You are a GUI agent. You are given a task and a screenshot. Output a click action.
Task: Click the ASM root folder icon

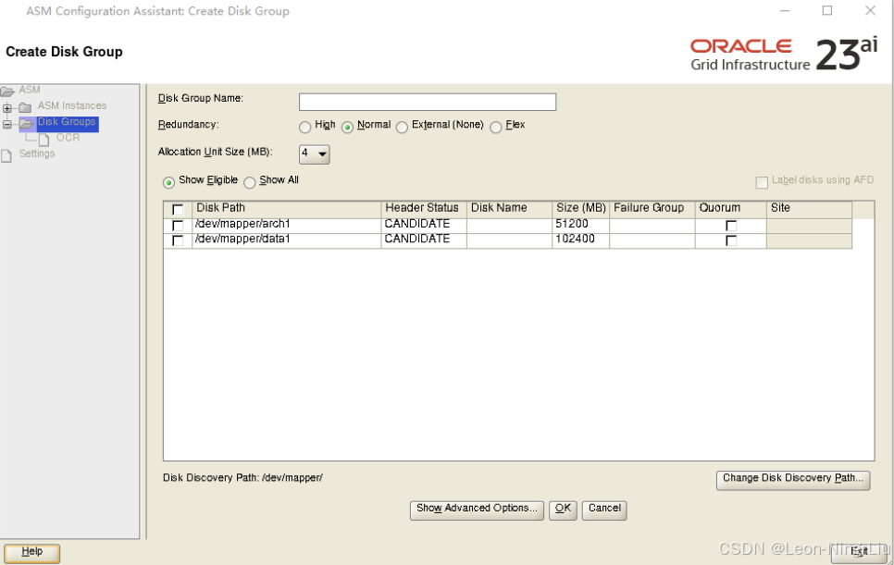point(7,92)
